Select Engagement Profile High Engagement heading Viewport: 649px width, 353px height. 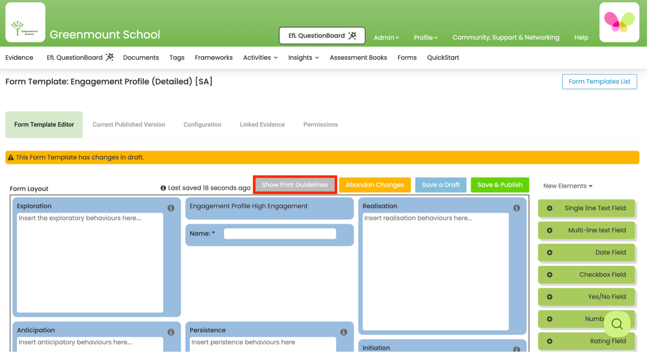tap(249, 207)
